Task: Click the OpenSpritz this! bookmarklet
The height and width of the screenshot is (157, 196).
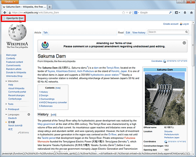Action: click(13, 18)
